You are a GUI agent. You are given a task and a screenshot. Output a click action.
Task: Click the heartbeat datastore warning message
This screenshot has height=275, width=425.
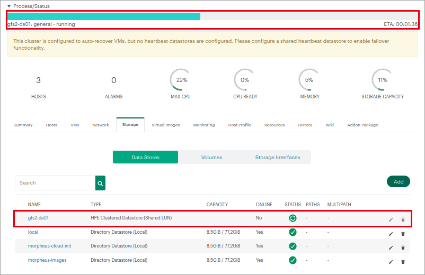tap(212, 44)
